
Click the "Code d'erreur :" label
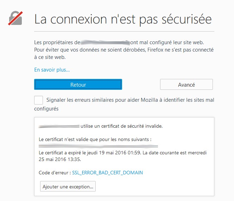coord(55,173)
